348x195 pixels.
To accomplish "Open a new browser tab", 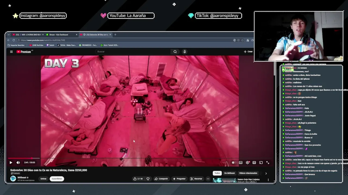I will (x=115, y=35).
